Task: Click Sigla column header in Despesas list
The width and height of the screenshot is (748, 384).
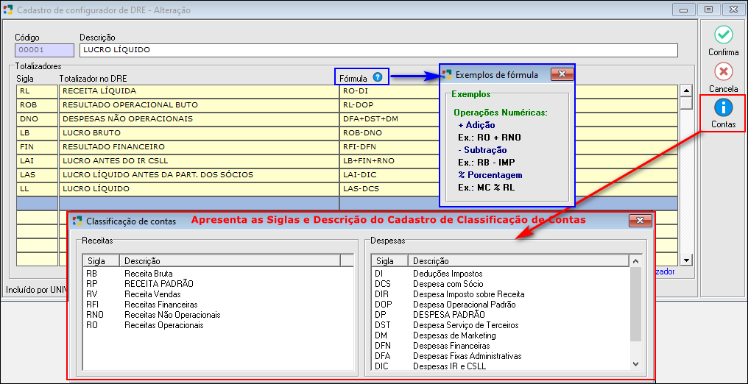Action: click(389, 260)
